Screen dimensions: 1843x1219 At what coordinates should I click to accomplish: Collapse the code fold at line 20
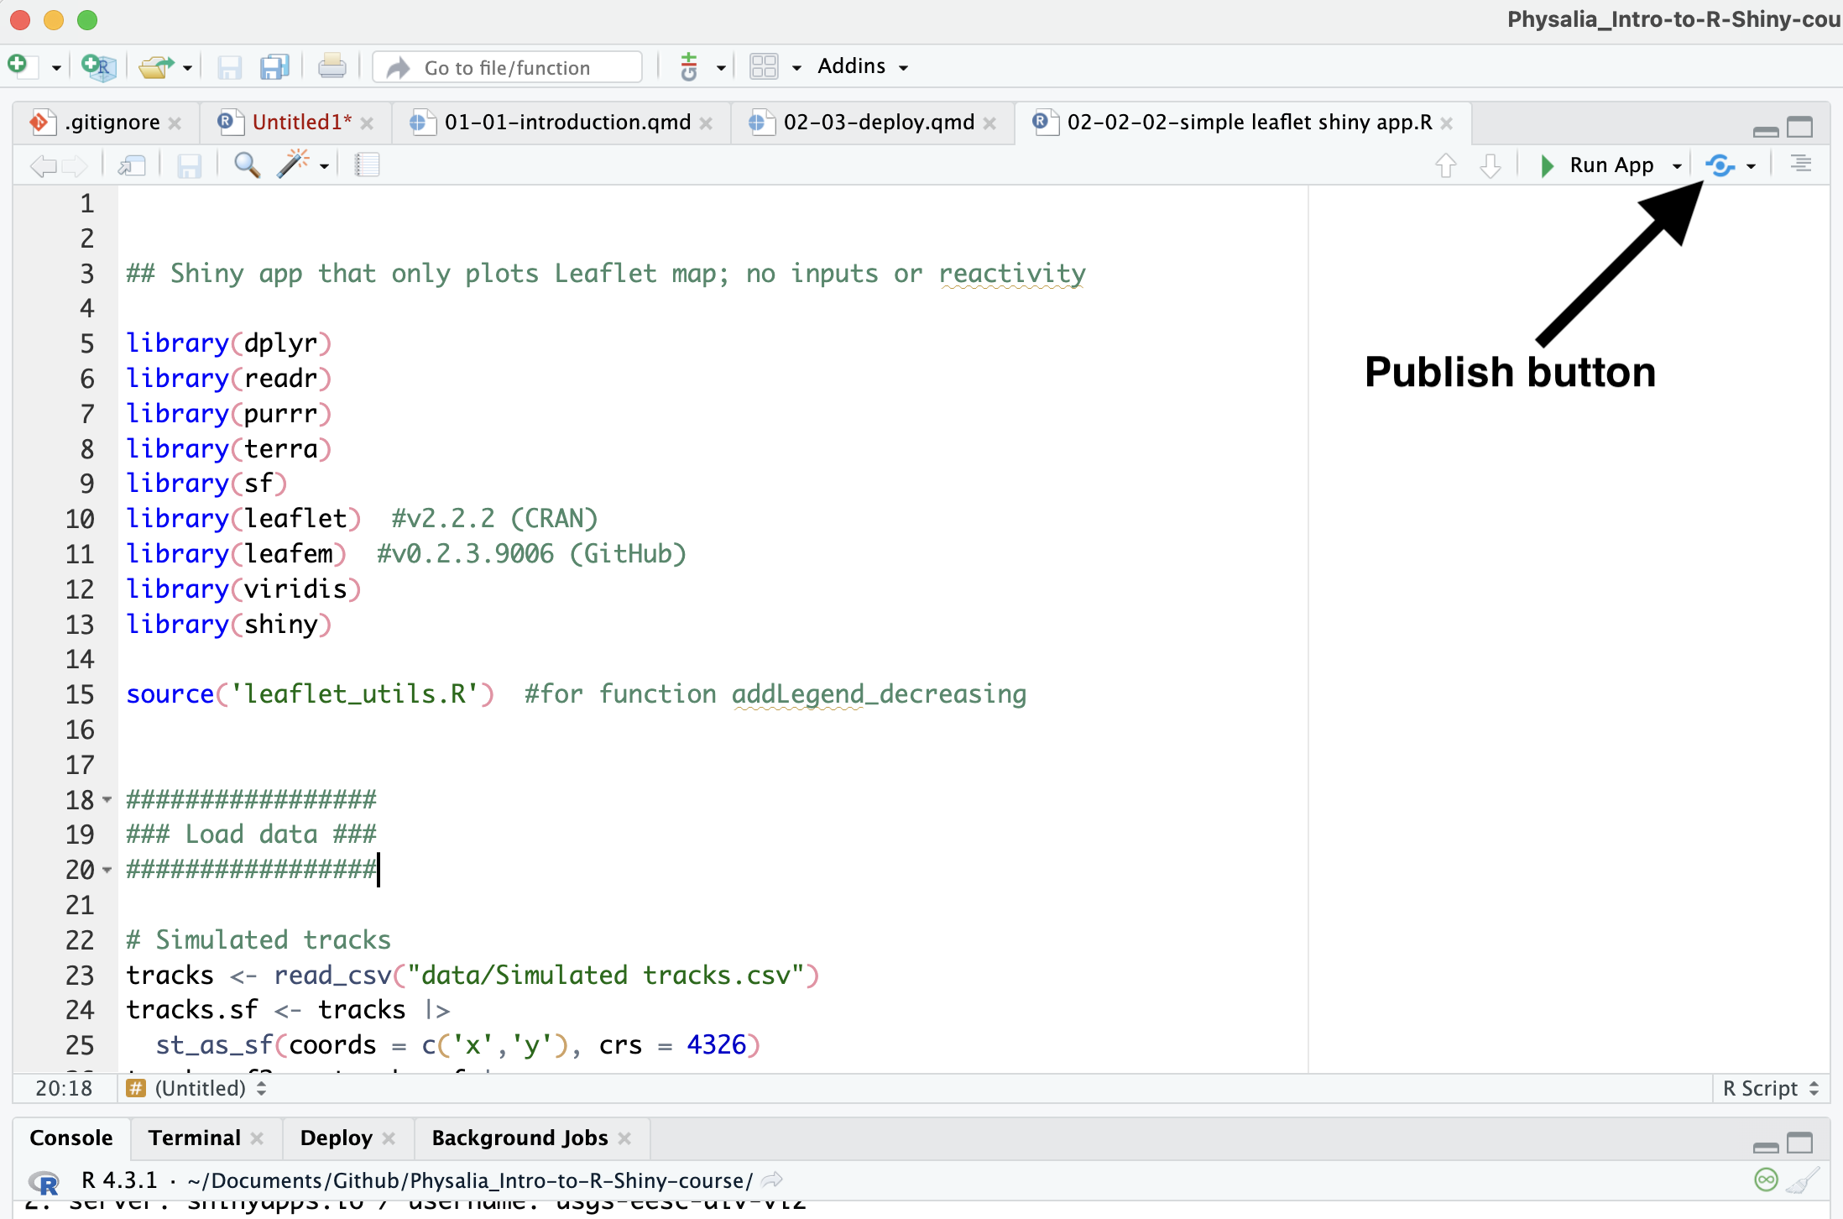click(x=107, y=870)
